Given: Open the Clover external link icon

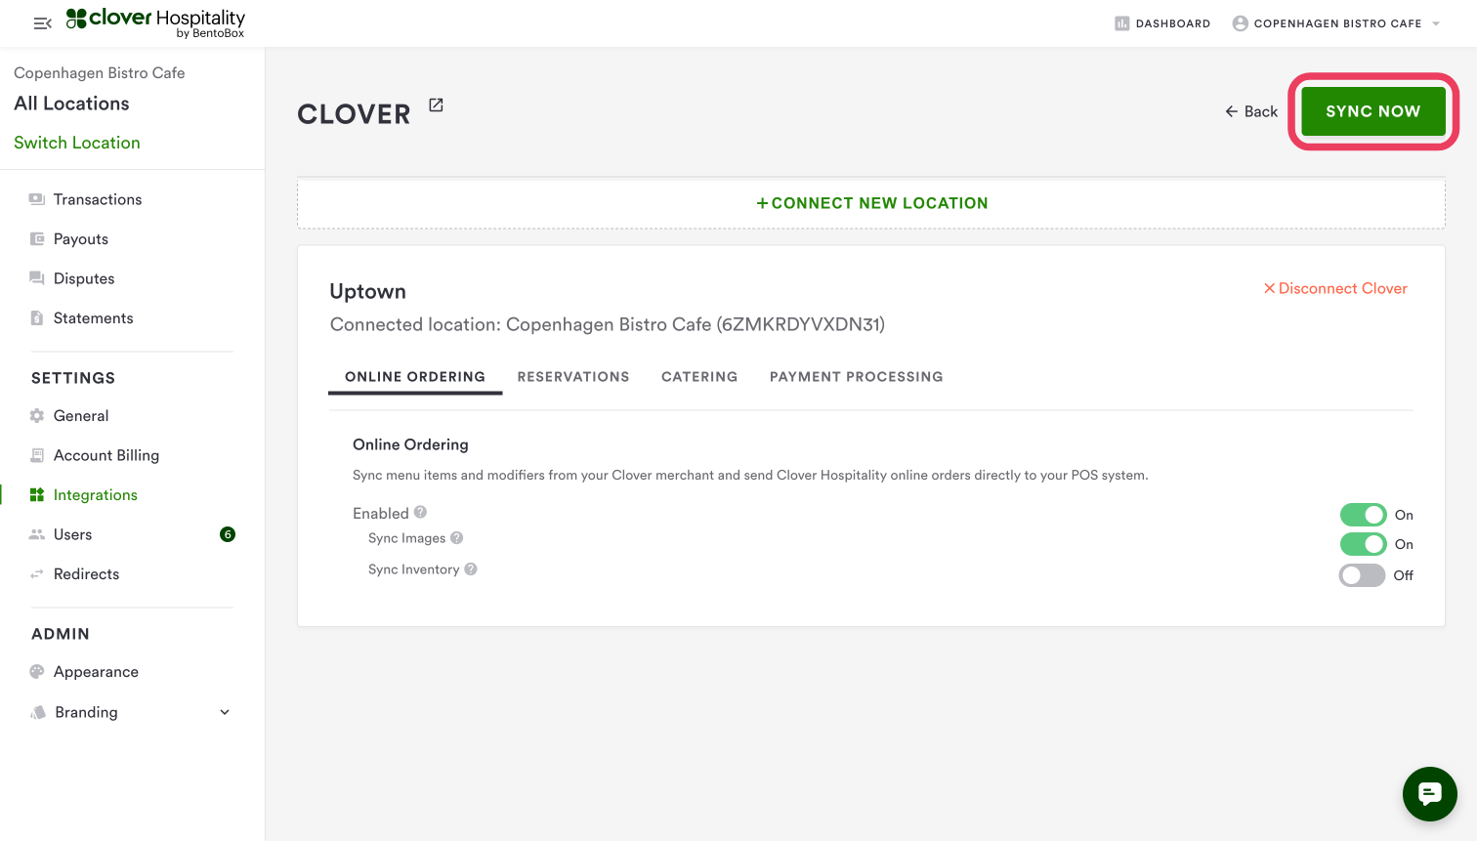Looking at the screenshot, I should click(436, 105).
